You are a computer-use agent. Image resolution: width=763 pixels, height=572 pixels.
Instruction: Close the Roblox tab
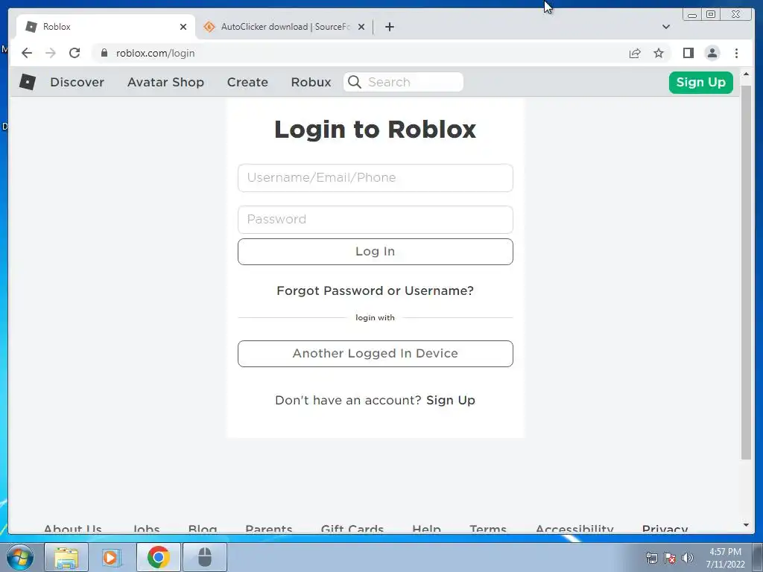coord(183,27)
